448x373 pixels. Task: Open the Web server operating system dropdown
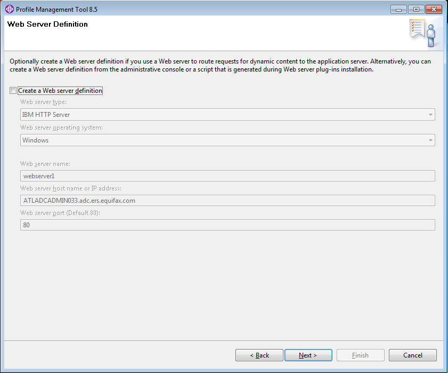(x=430, y=140)
